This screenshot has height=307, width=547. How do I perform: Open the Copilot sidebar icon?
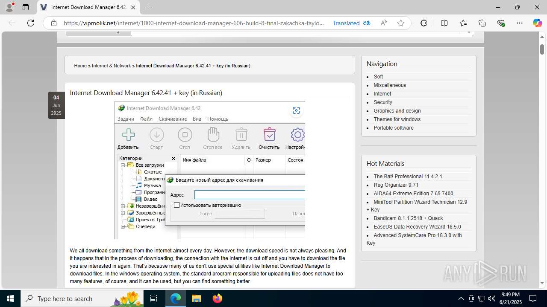coord(537,23)
